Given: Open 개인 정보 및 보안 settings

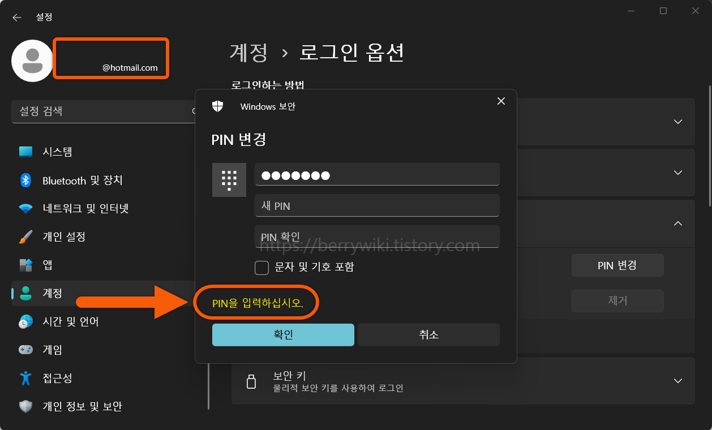Looking at the screenshot, I should coord(82,406).
